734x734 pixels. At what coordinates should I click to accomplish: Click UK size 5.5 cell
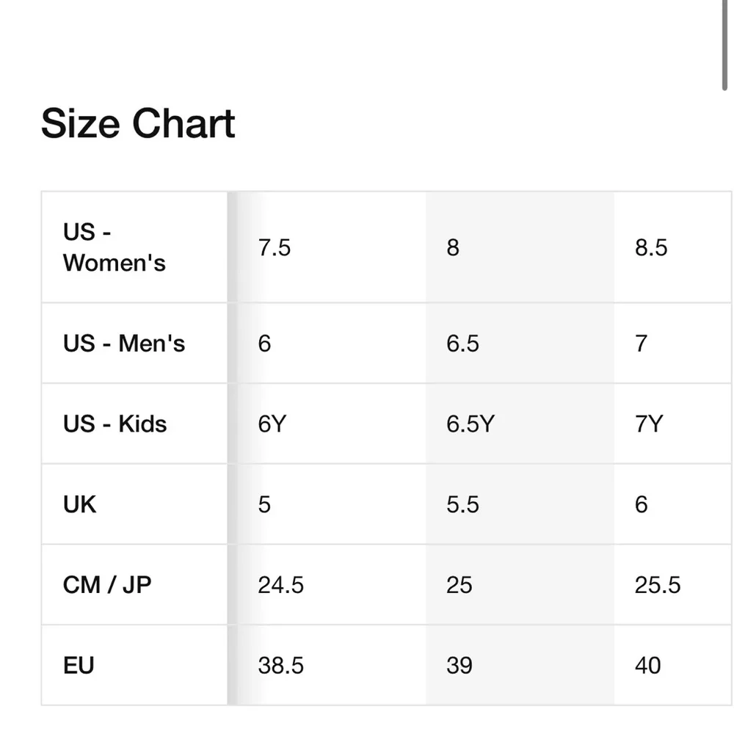click(462, 504)
